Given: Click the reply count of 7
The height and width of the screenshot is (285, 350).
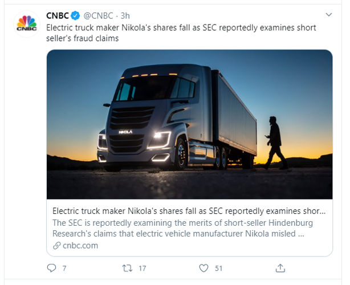Looking at the screenshot, I should pos(64,268).
